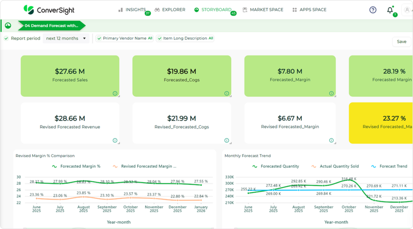Open the 04 Demand Forecast breadcrumb
This screenshot has width=413, height=229.
point(52,25)
